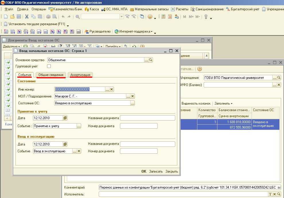Click the M- memory button
284x198 pixels.
tap(198, 17)
